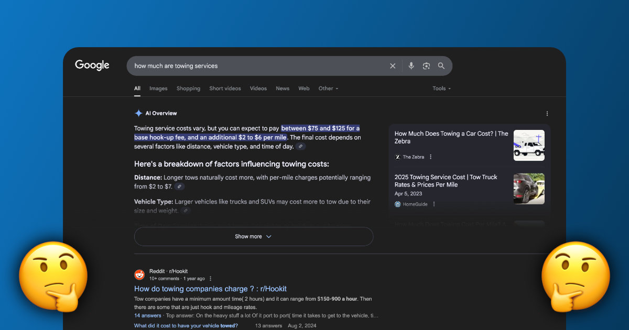Click the AI Overview sparkle icon
Image resolution: width=629 pixels, height=330 pixels.
138,113
